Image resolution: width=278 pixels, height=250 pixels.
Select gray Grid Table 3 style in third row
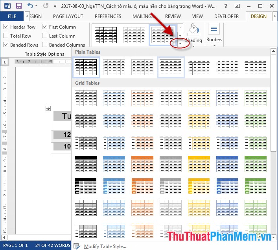pos(171,143)
